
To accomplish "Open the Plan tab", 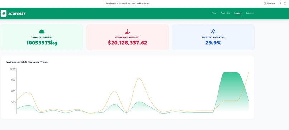I will (214, 13).
